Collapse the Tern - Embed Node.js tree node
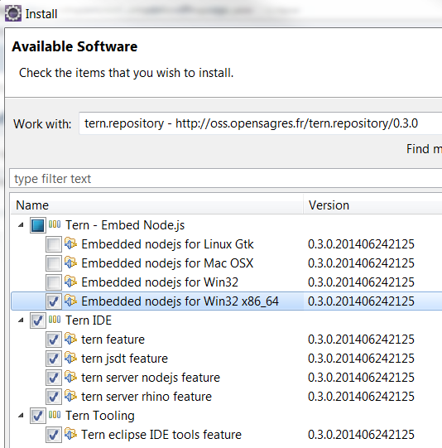The image size is (442, 448). click(21, 225)
